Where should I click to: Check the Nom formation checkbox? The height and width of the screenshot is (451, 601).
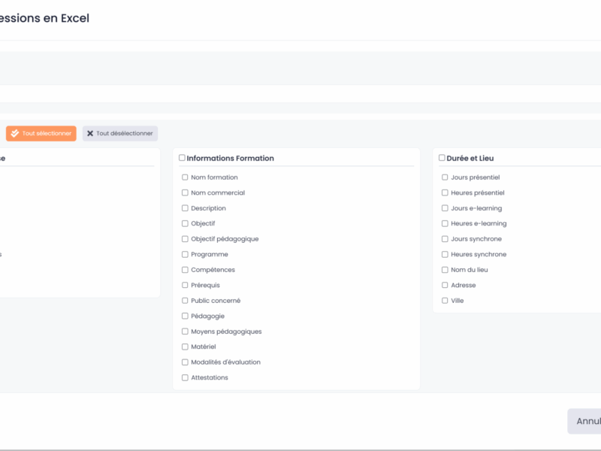(x=185, y=177)
